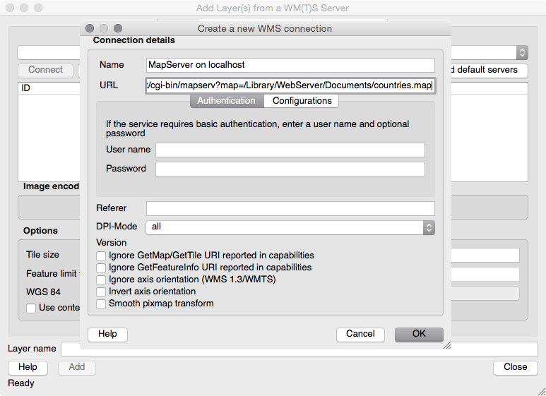Focus the URL text field

coord(290,85)
